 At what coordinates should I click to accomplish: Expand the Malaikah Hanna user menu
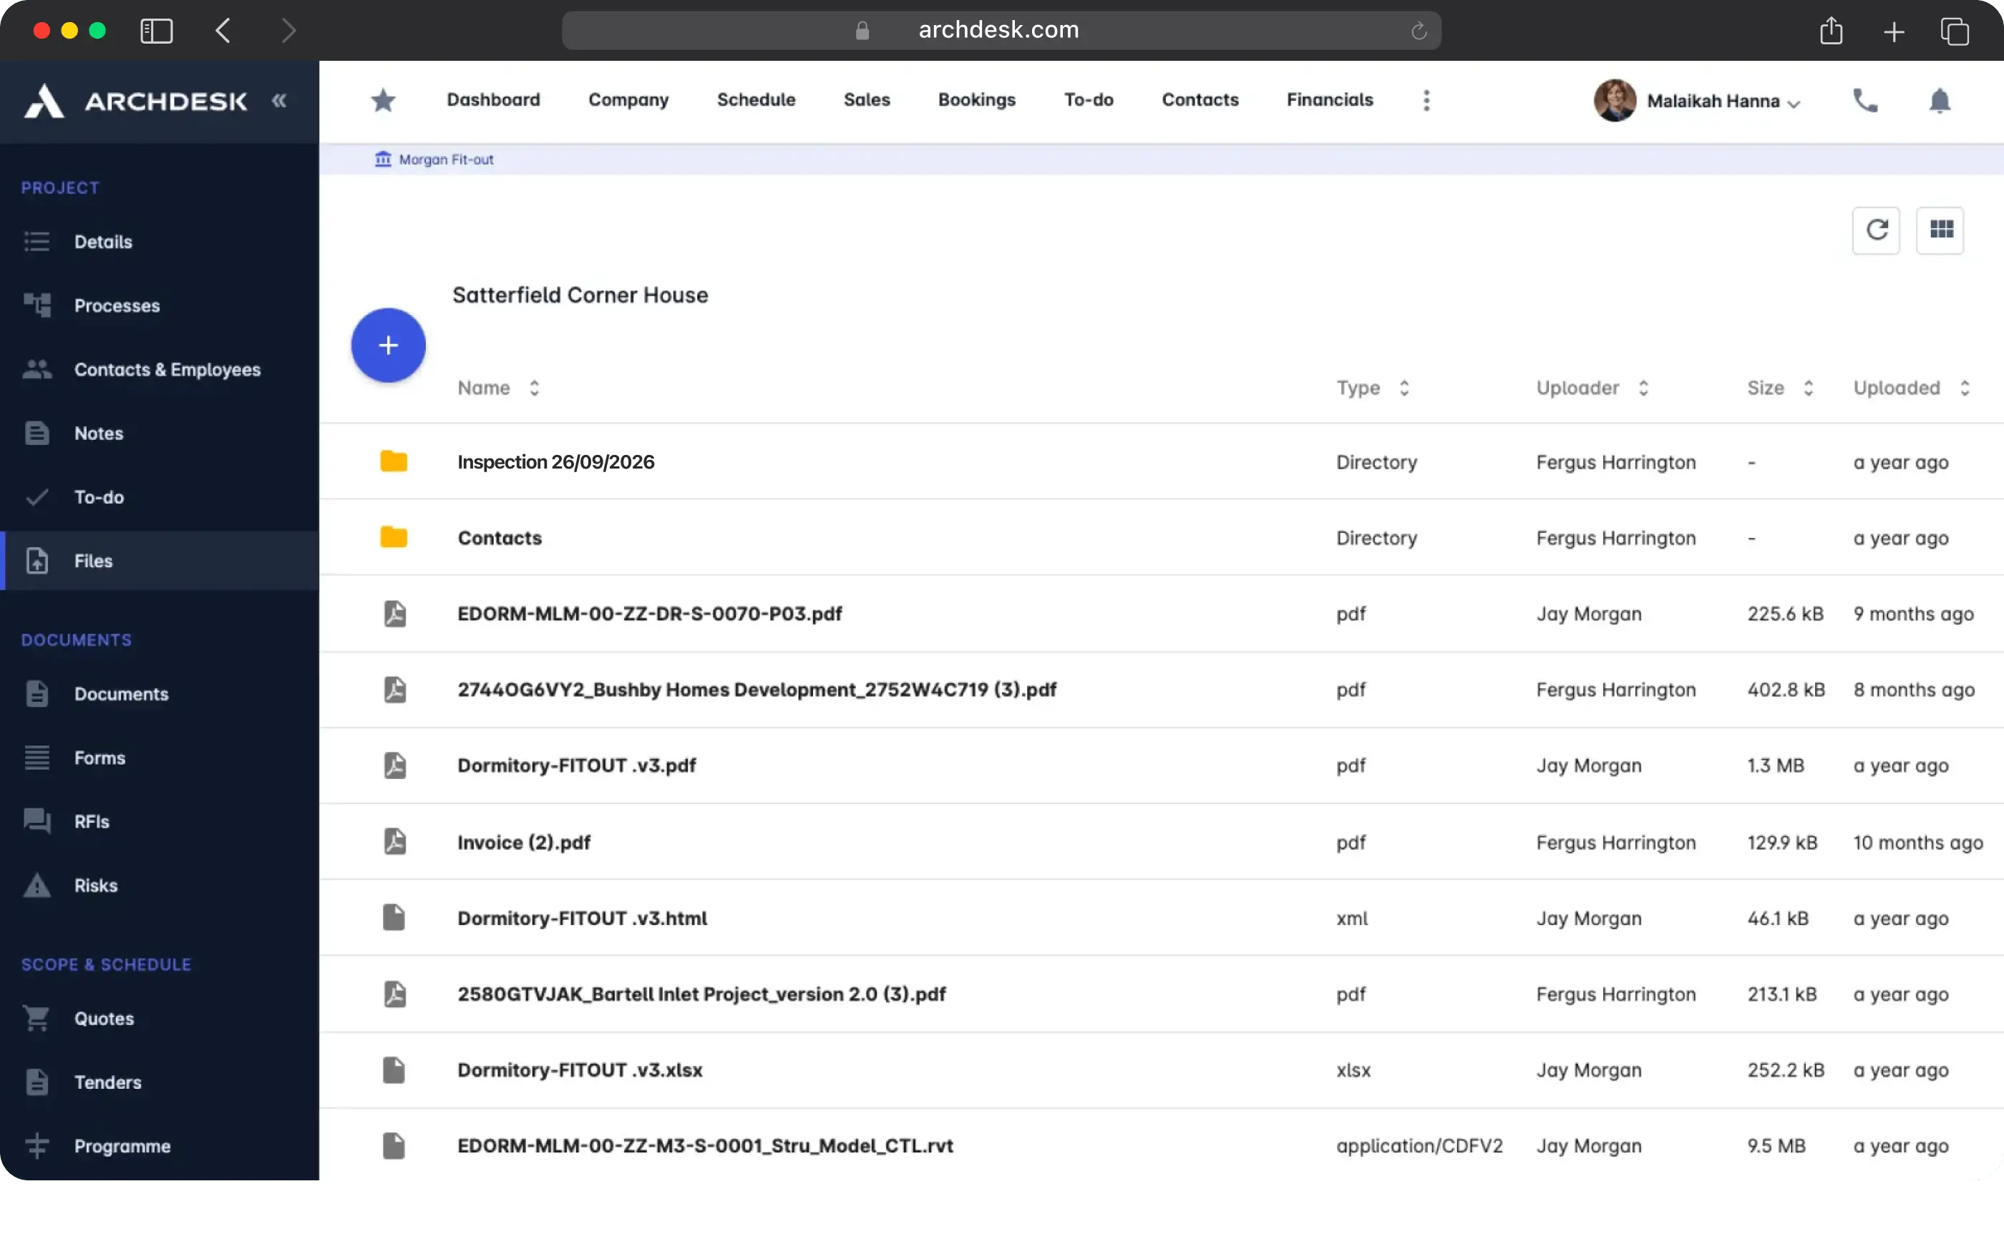pyautogui.click(x=1723, y=101)
